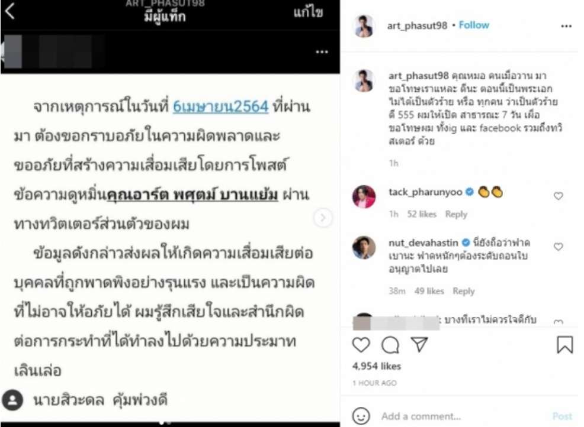
Task: Share the post with the paper plane icon
Action: pyautogui.click(x=419, y=345)
